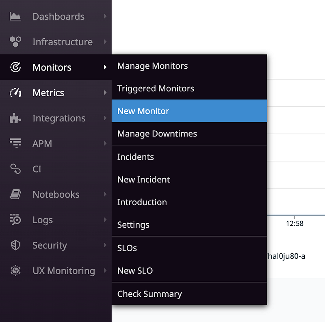
Task: Click the Monitors radar icon
Action: pyautogui.click(x=15, y=67)
